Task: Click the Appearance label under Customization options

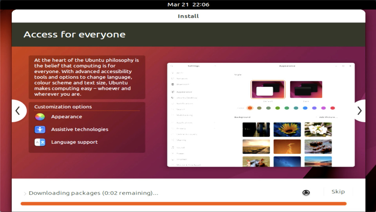Action: pyautogui.click(x=66, y=117)
